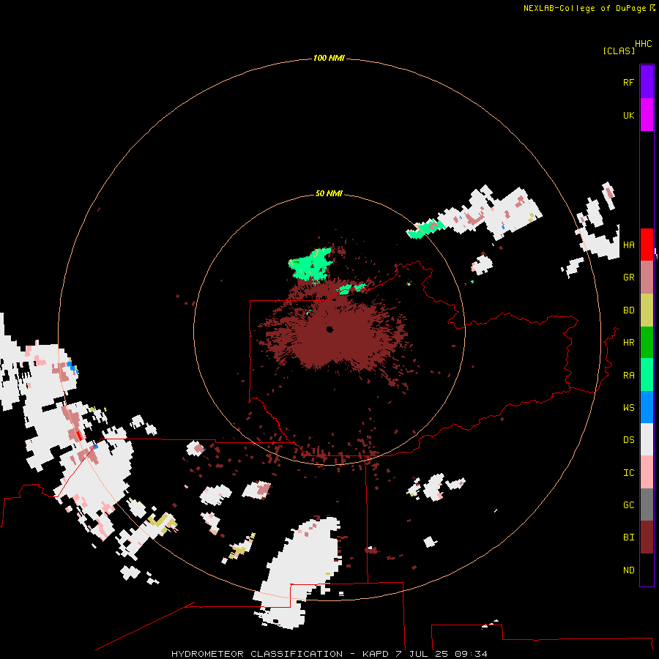Select the IC light pink legend swatch

coord(647,472)
